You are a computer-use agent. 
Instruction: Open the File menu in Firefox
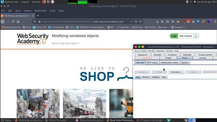click(3, 11)
